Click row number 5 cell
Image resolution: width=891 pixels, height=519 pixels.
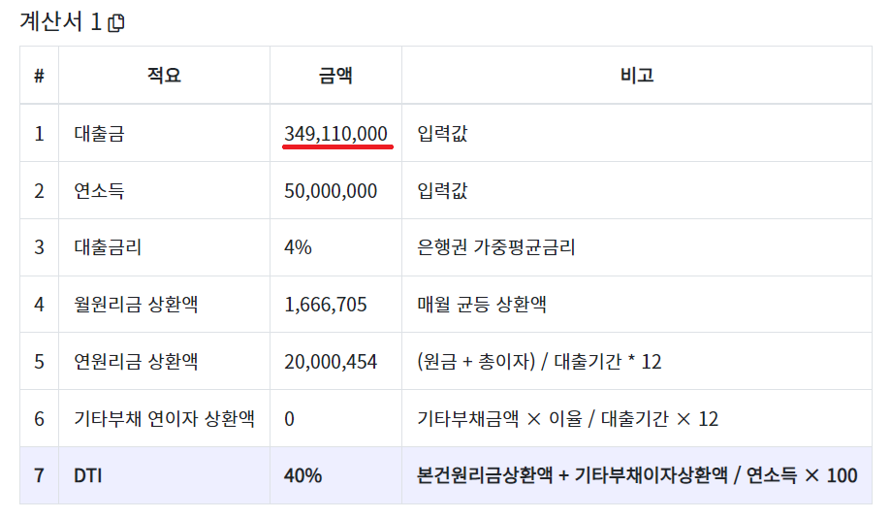tap(39, 362)
